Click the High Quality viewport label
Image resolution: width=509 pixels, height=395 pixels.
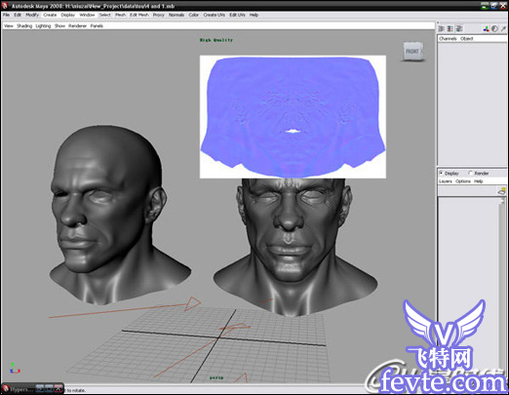point(216,40)
